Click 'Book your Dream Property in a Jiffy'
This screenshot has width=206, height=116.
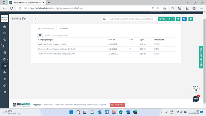click(52, 44)
